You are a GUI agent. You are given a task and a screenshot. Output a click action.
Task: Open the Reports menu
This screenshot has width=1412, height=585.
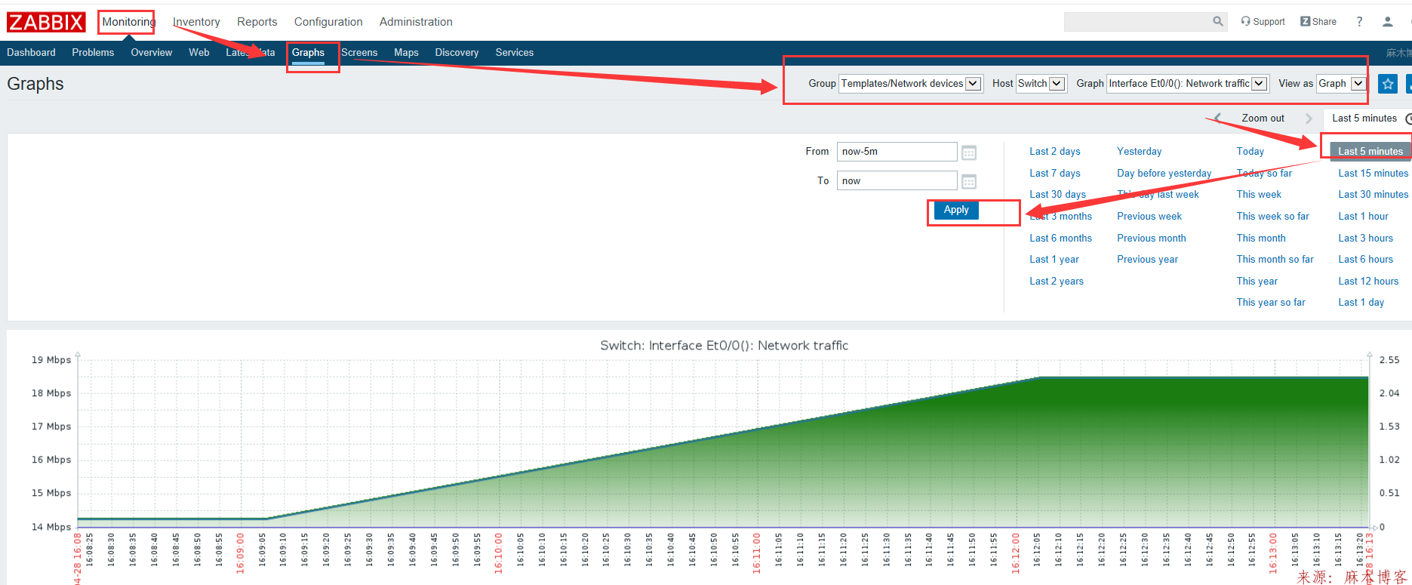[257, 22]
